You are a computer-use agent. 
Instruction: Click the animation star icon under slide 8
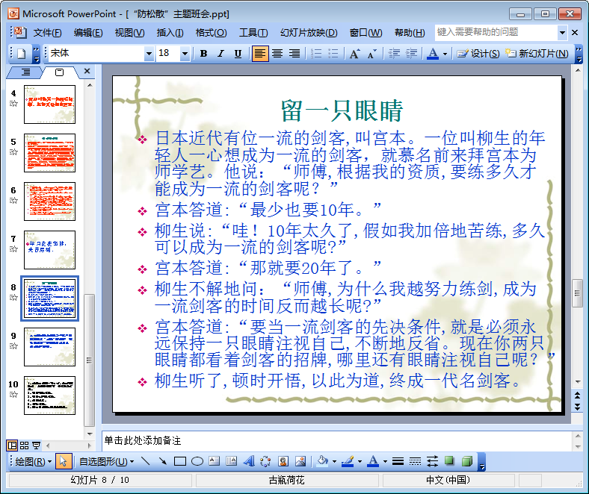click(13, 298)
